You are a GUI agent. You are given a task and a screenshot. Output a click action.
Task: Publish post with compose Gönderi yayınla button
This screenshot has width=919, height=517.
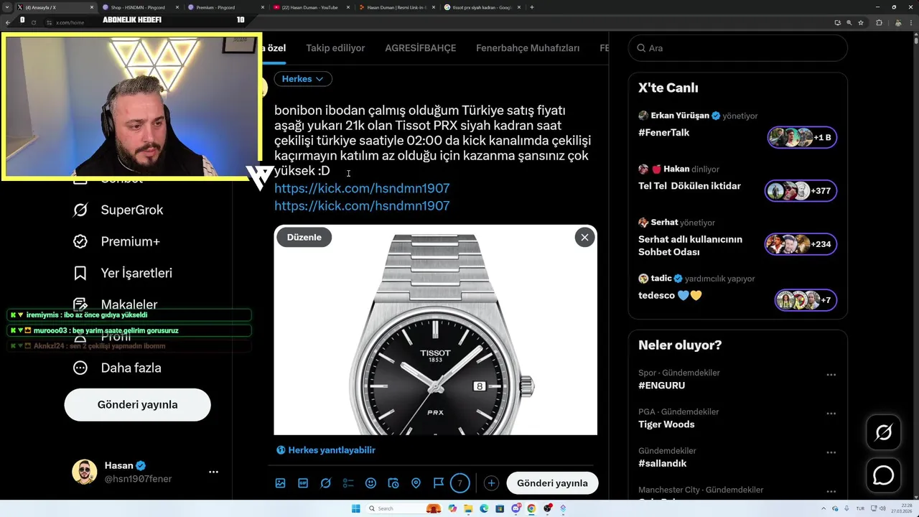(552, 483)
